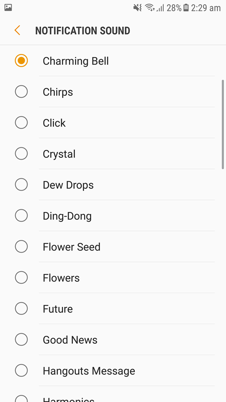The height and width of the screenshot is (402, 226).
Task: Tap the muted vibrate status icon
Action: pyautogui.click(x=138, y=8)
